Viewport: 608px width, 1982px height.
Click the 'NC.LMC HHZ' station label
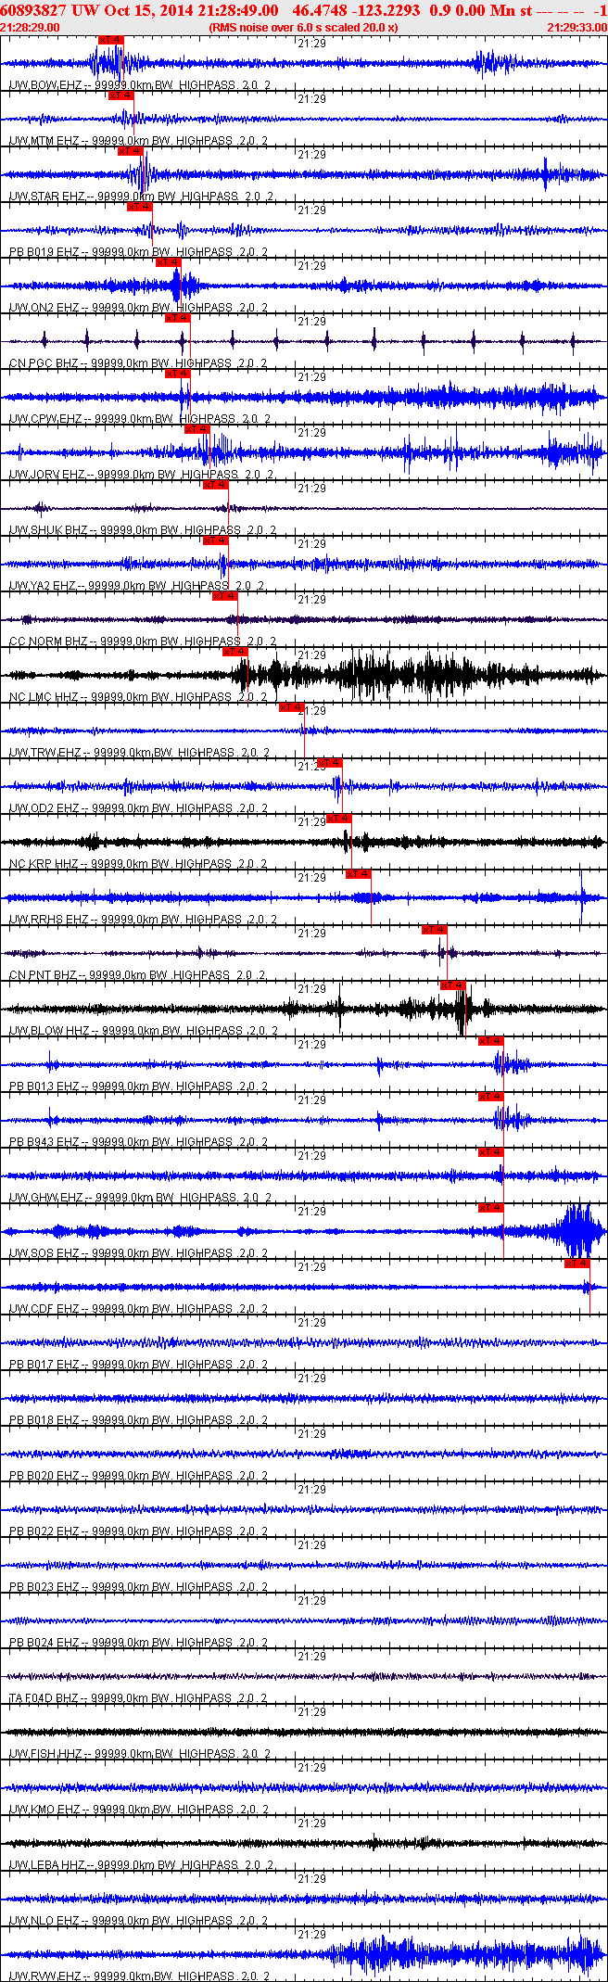(44, 697)
